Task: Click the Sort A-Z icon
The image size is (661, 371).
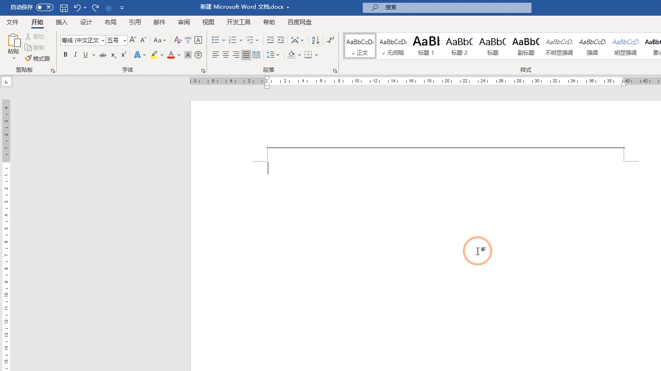Action: pos(315,41)
